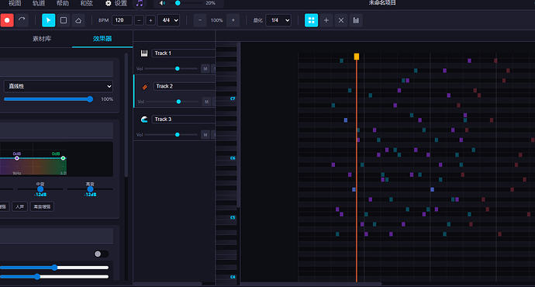Adjust the 高音 EQ knob at -12dB
This screenshot has width=535, height=287.
pyautogui.click(x=90, y=188)
